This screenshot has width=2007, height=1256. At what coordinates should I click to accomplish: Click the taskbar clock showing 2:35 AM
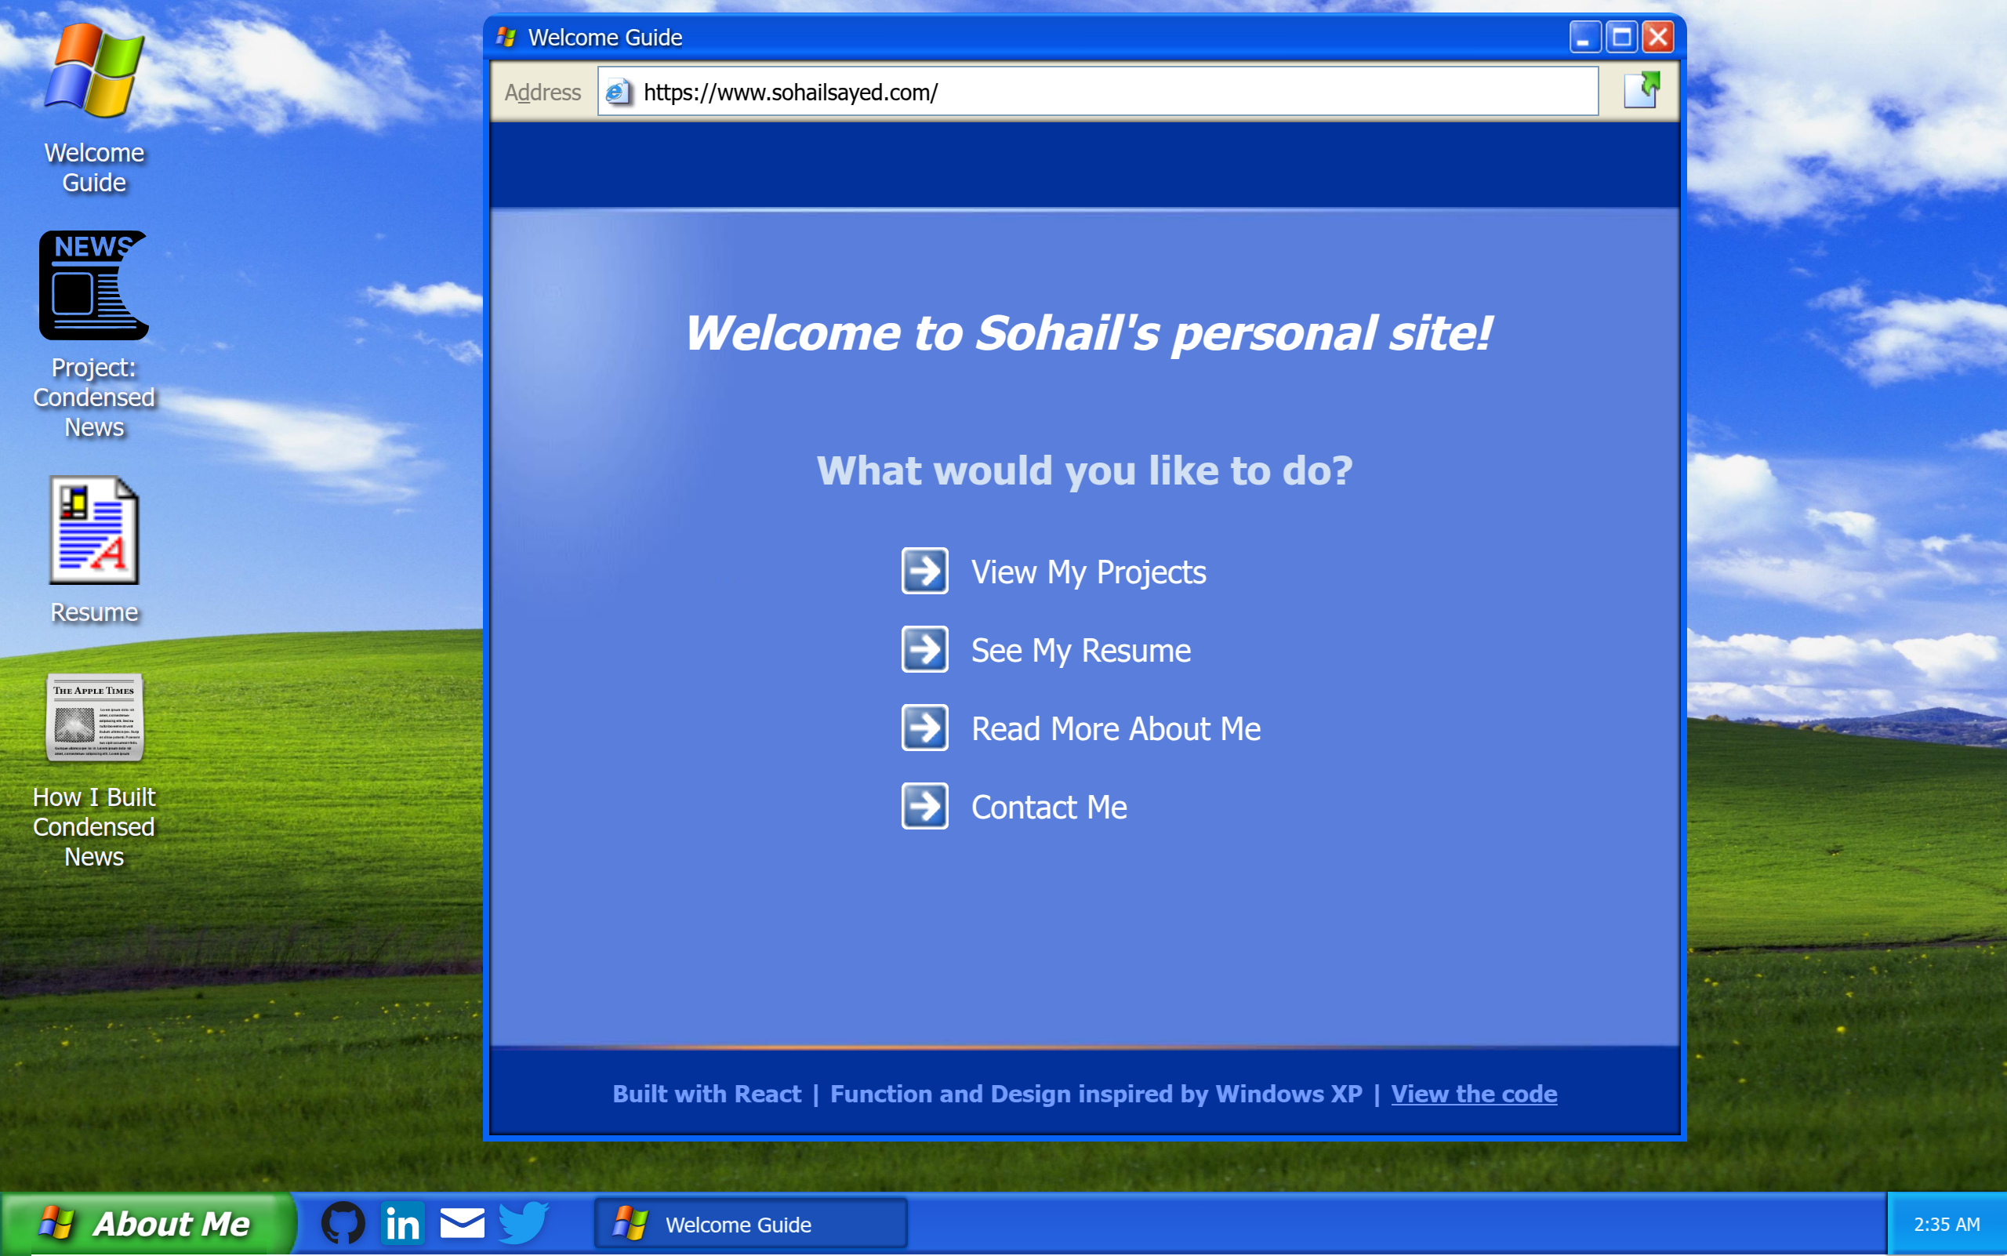point(1946,1224)
